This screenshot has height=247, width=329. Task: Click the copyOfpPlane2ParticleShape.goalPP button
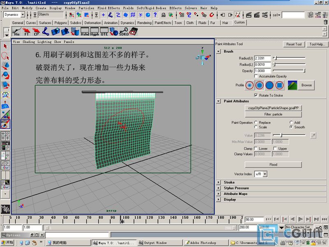tap(273, 108)
